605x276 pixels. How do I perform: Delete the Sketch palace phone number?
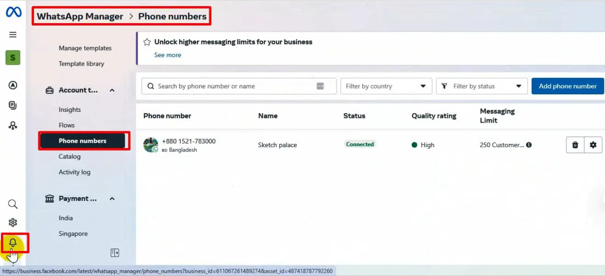pyautogui.click(x=575, y=145)
